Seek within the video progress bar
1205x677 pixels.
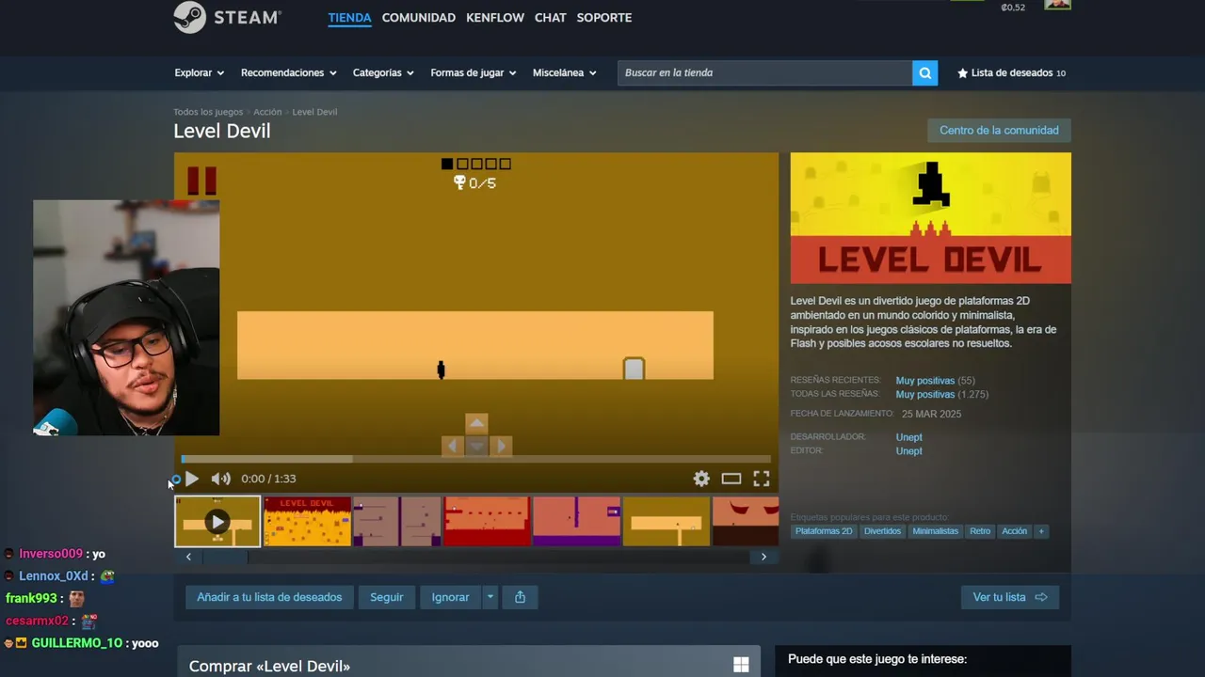click(x=475, y=459)
